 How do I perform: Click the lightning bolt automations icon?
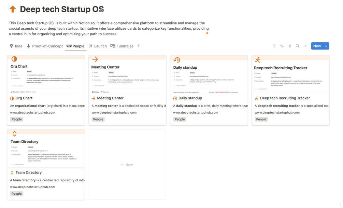pyautogui.click(x=290, y=46)
